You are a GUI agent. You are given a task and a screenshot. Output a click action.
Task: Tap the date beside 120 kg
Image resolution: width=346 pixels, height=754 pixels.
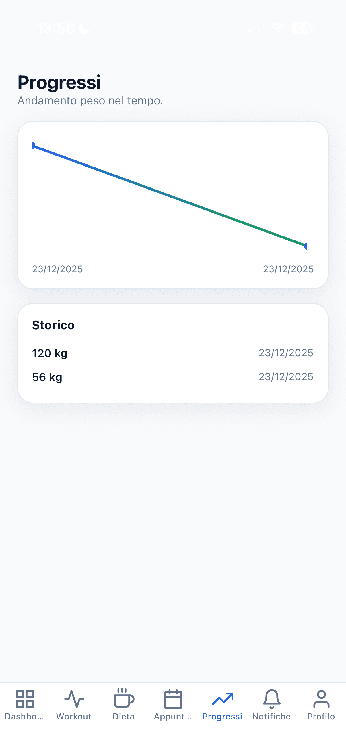pos(286,353)
